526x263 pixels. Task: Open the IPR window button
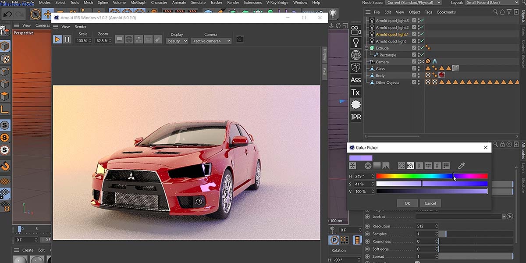356,117
